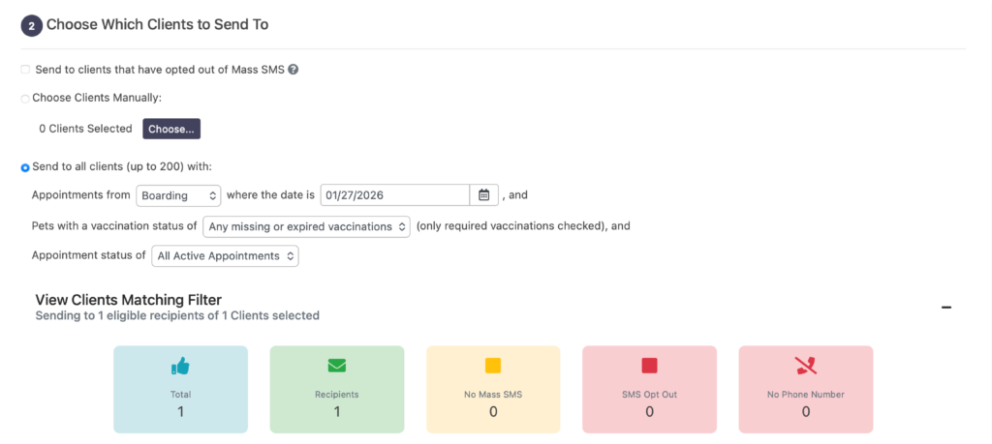Select the Choose Clients Manually option
992x444 pixels.
pyautogui.click(x=25, y=98)
